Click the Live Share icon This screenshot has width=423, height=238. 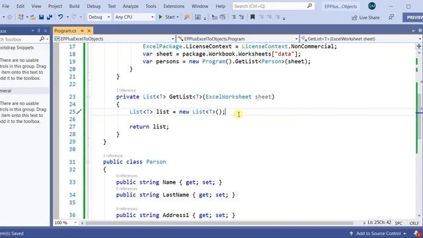(354, 18)
